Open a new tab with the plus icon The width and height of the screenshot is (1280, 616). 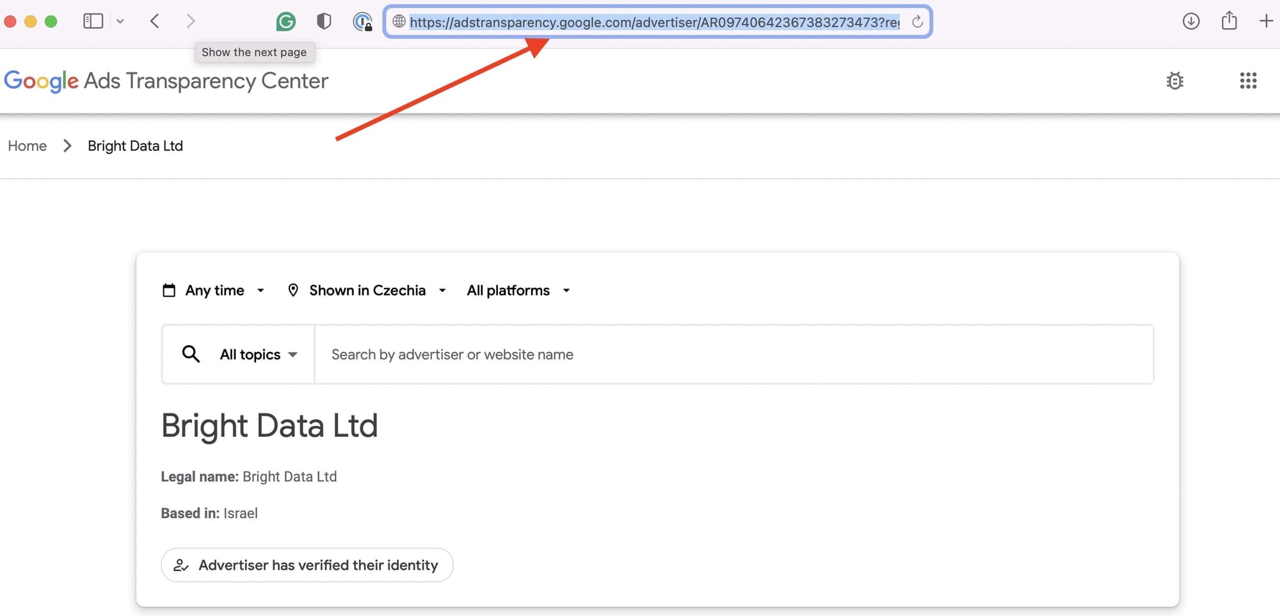1267,21
